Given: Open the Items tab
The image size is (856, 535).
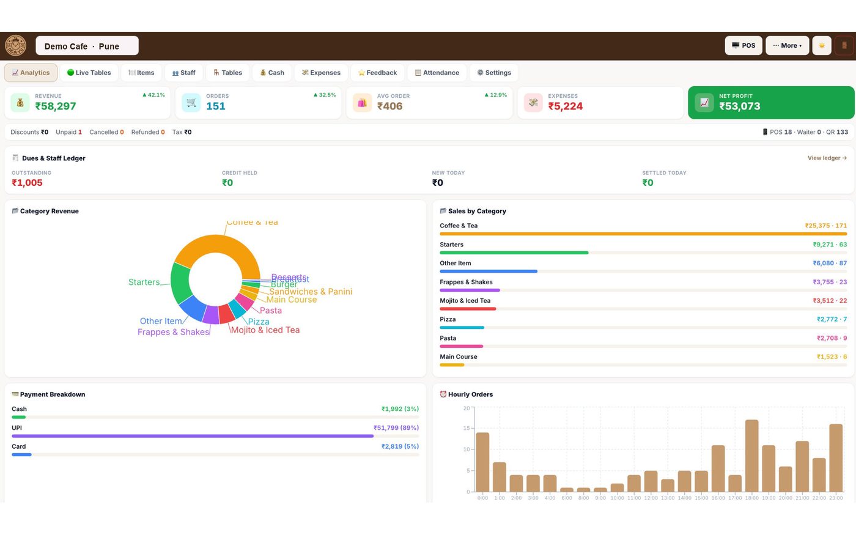Looking at the screenshot, I should (x=141, y=73).
